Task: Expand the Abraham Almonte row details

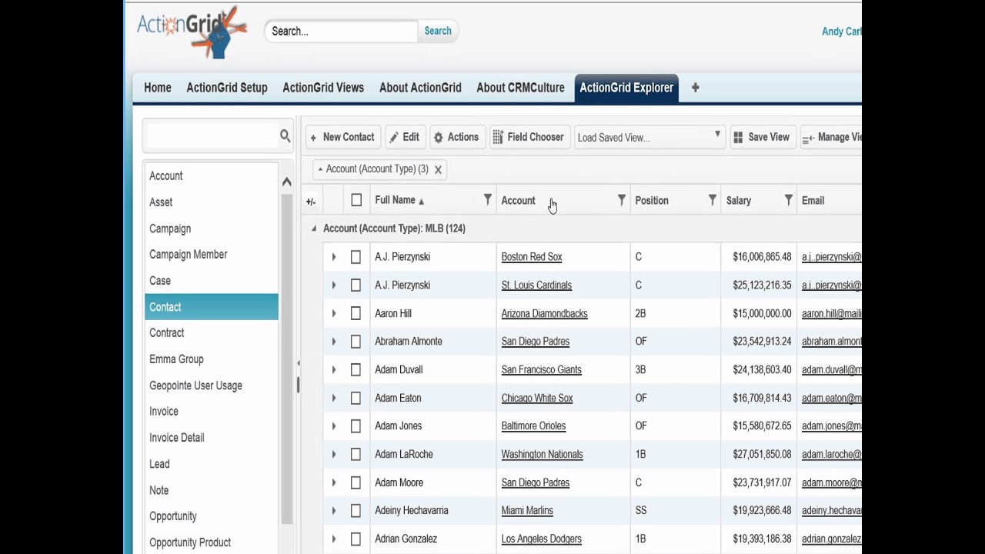Action: pyautogui.click(x=334, y=342)
